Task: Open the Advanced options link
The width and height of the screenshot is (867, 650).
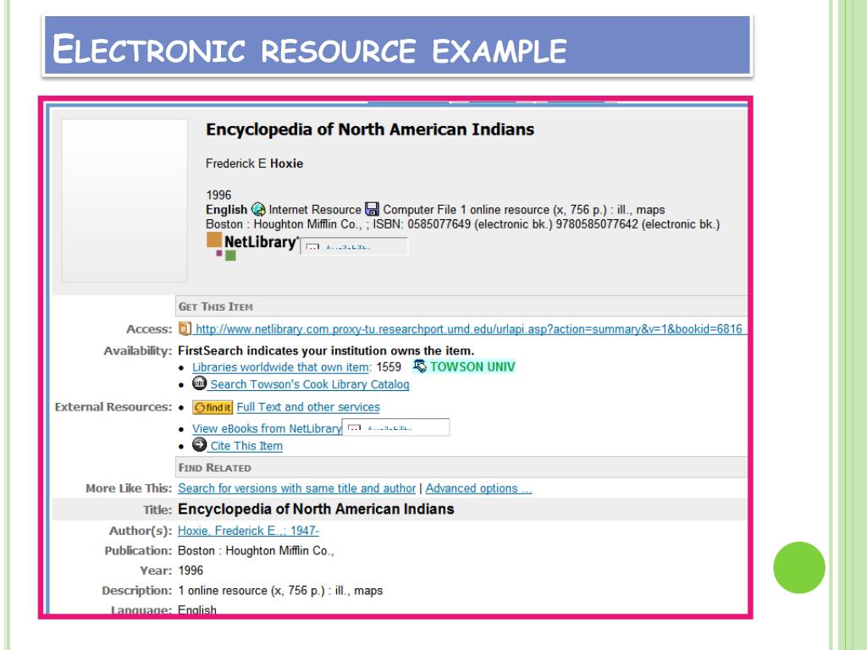Action: click(479, 488)
